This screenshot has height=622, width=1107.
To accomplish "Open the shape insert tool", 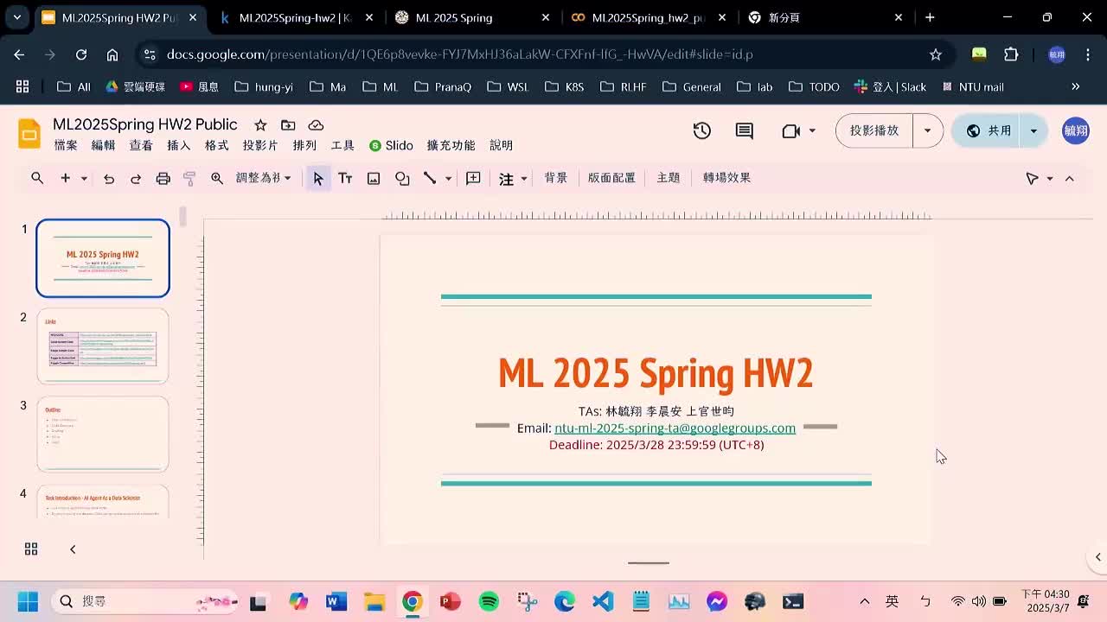I will click(x=402, y=178).
